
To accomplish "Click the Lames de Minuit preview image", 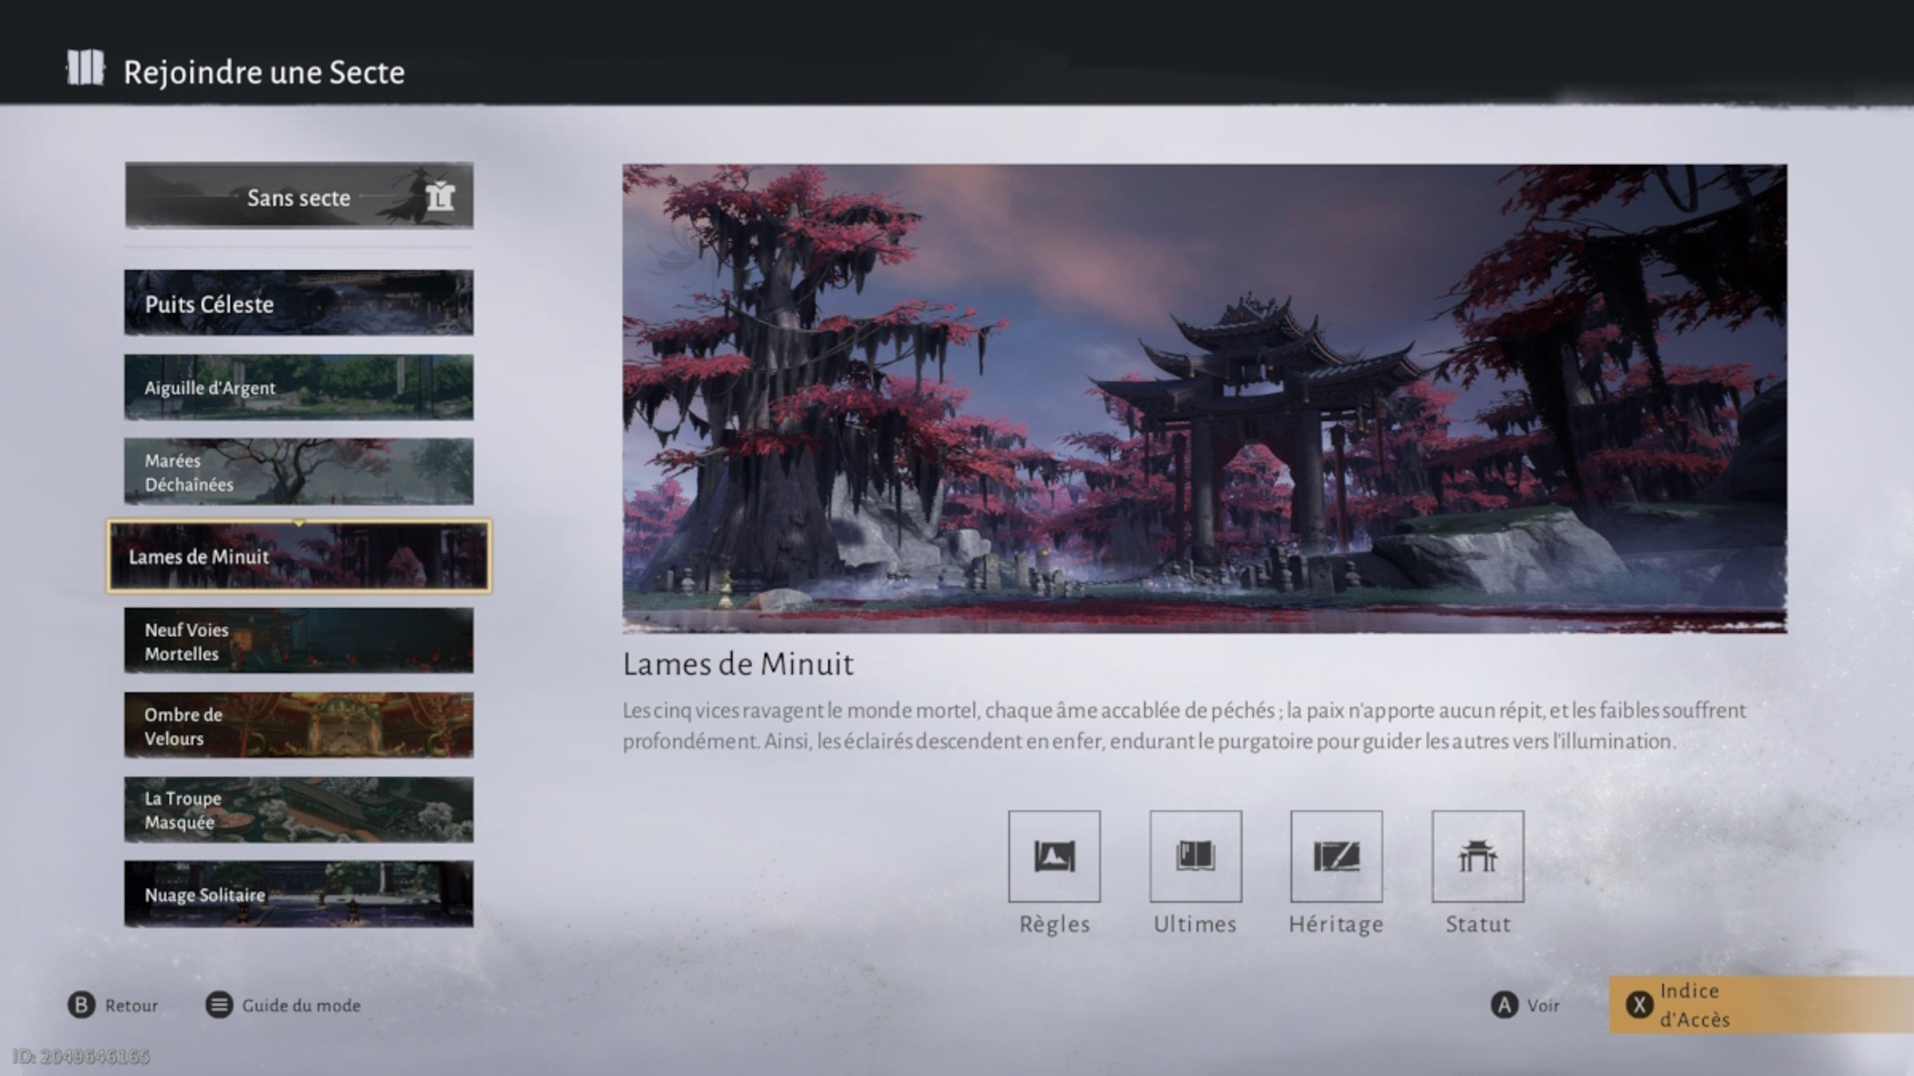I will tap(1204, 399).
